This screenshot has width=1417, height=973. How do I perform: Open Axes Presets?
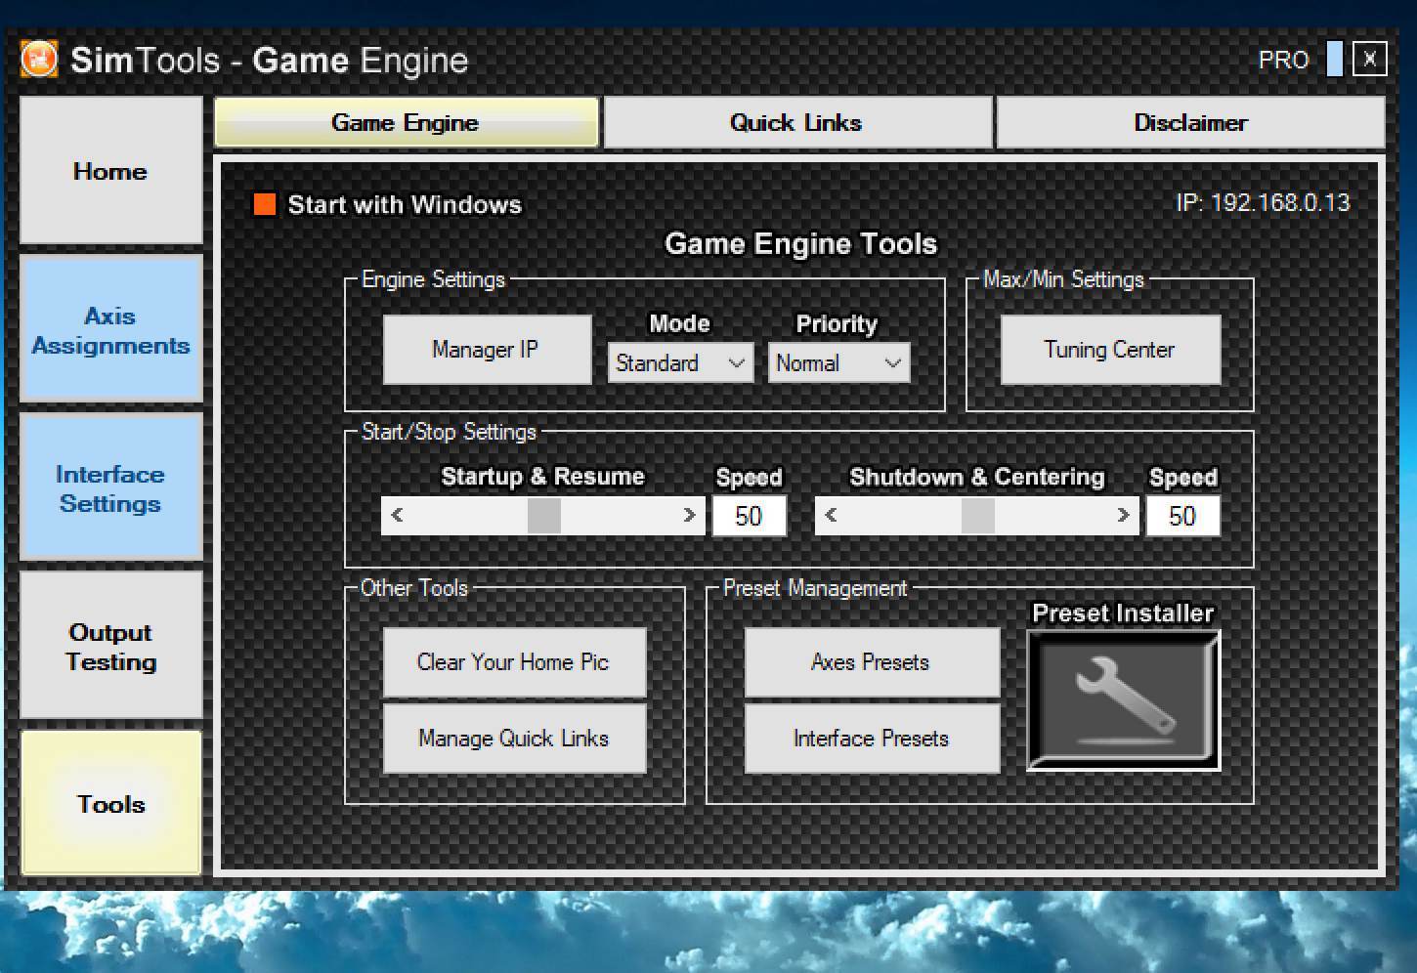(x=872, y=661)
